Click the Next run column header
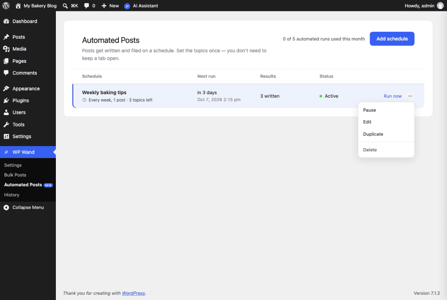The width and height of the screenshot is (447, 300). tap(206, 76)
